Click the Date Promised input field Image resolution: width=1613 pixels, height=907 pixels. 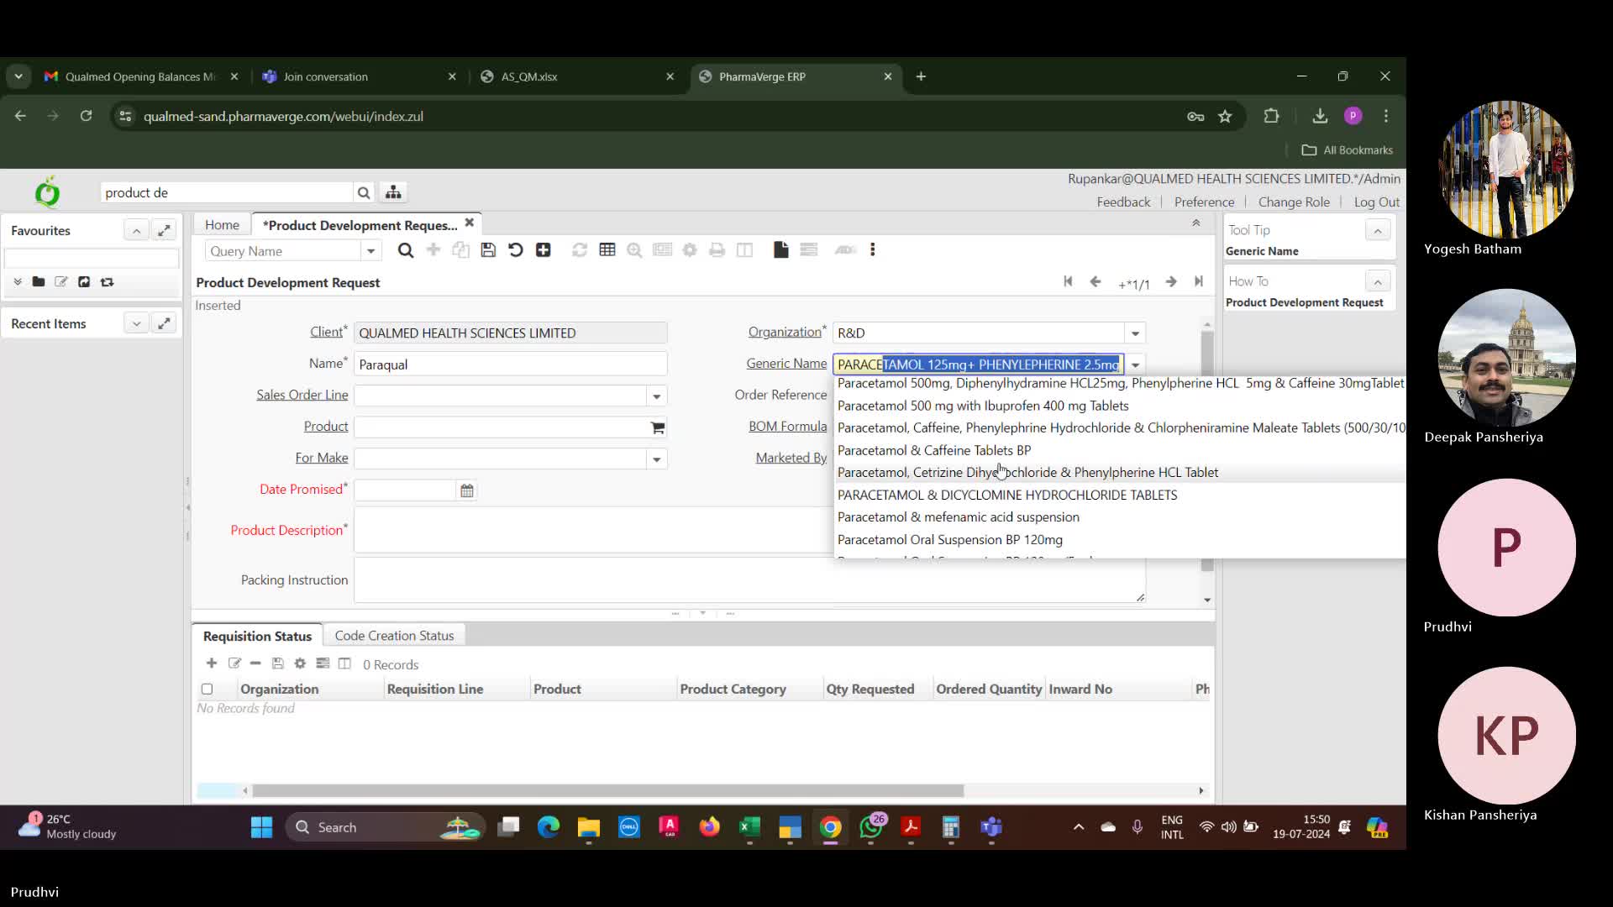tap(404, 490)
